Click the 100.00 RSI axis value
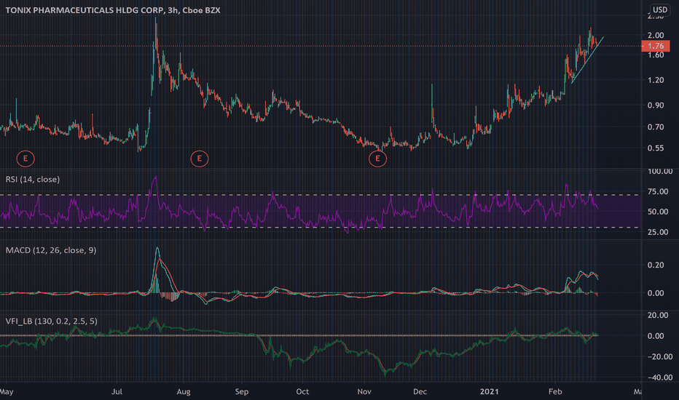 [x=660, y=172]
